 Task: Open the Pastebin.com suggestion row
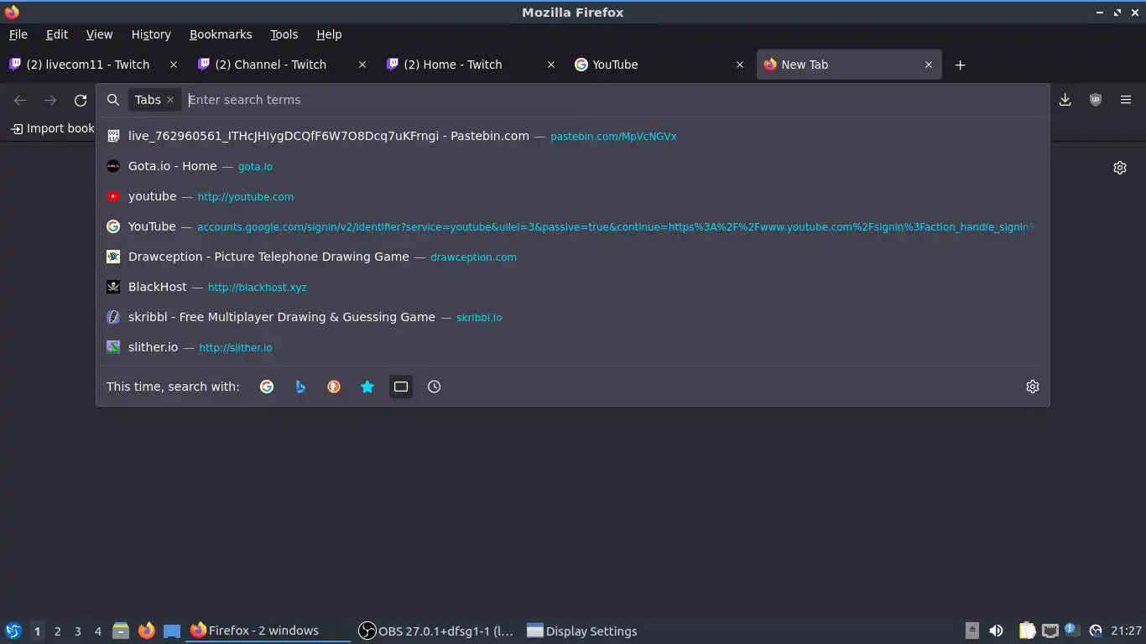(573, 136)
